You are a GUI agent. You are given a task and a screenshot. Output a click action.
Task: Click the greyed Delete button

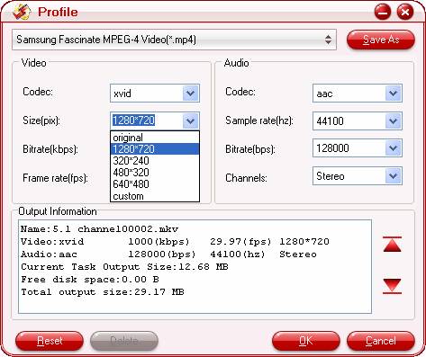click(x=124, y=341)
